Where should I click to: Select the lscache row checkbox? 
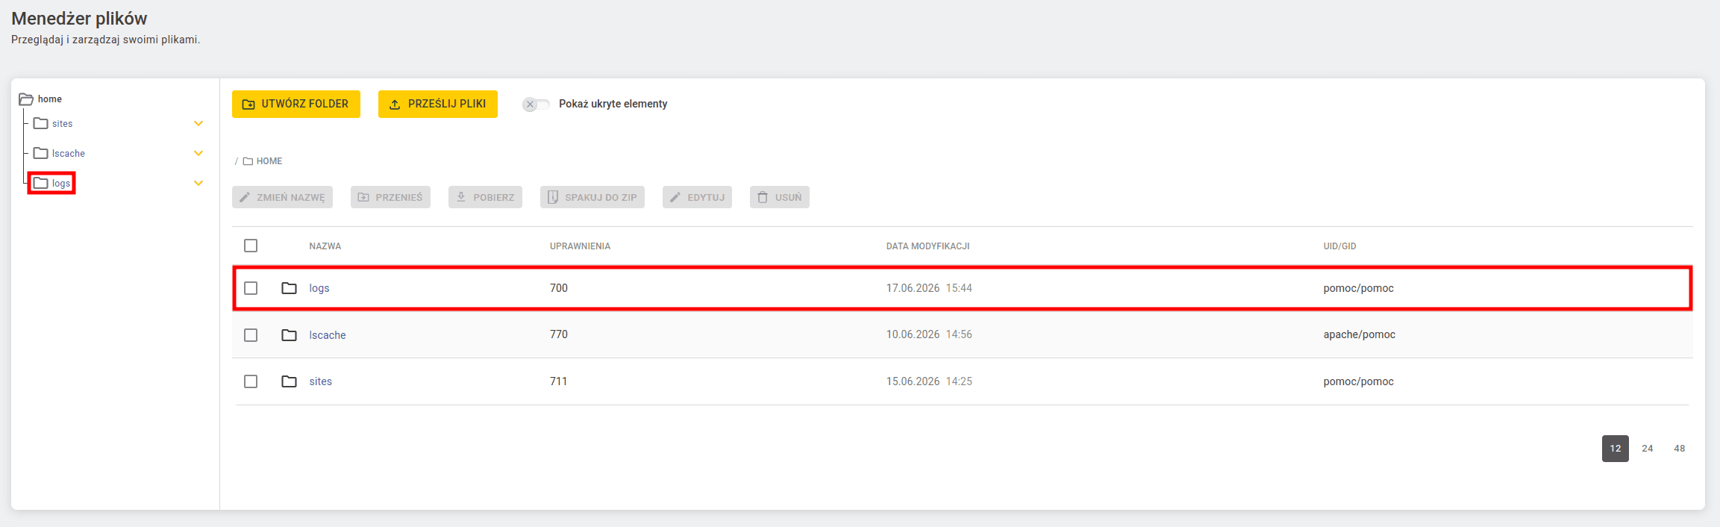251,335
